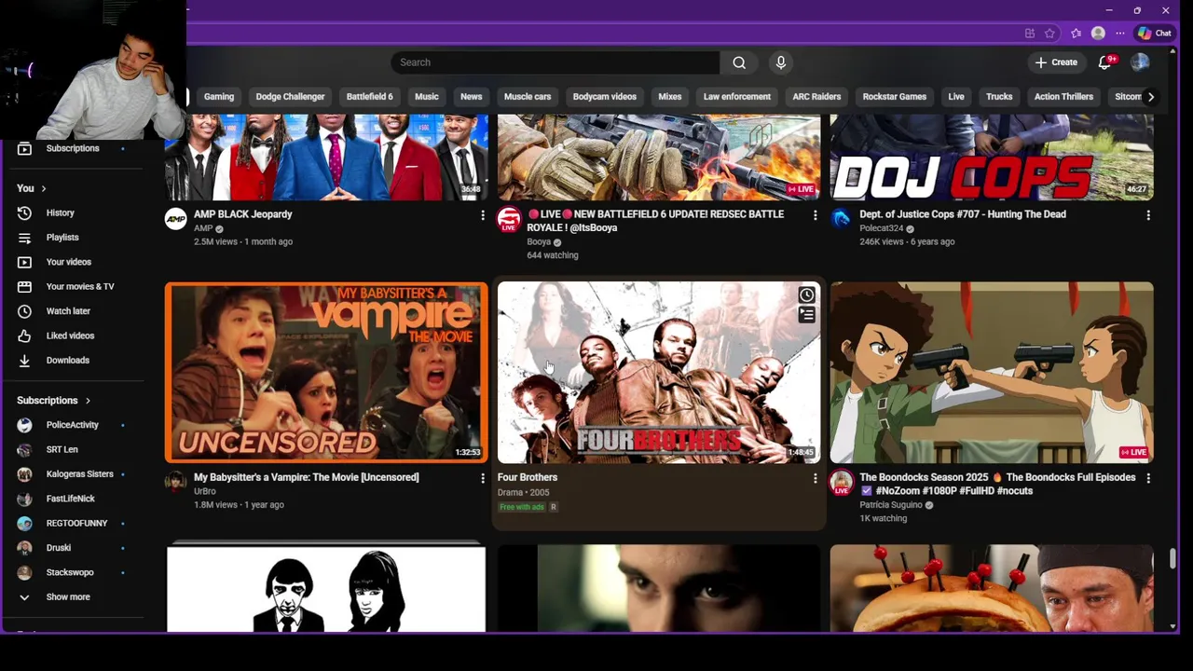The height and width of the screenshot is (671, 1193).
Task: Add Four Brothers to Watch later
Action: (x=807, y=295)
